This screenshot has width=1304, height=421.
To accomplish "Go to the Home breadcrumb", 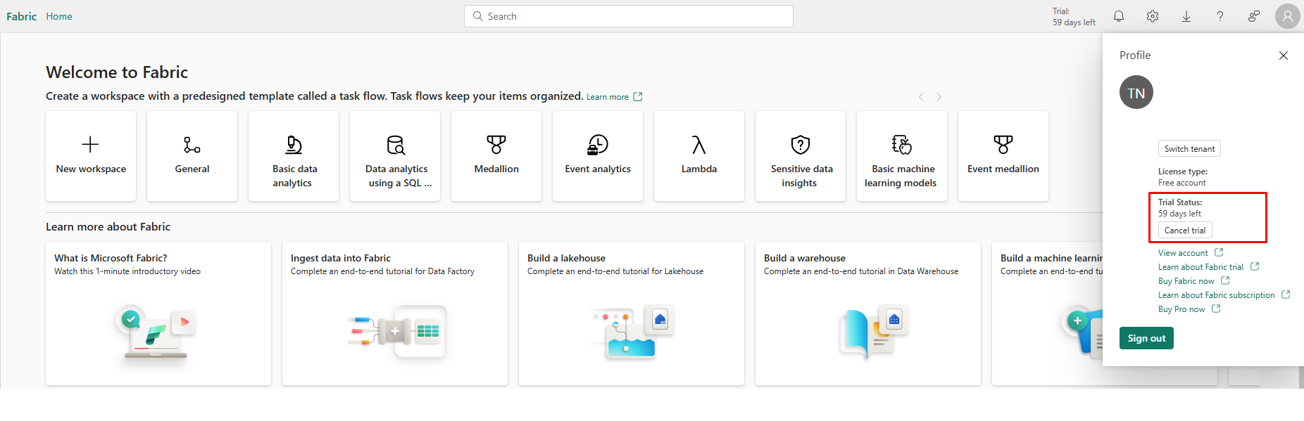I will coord(59,16).
